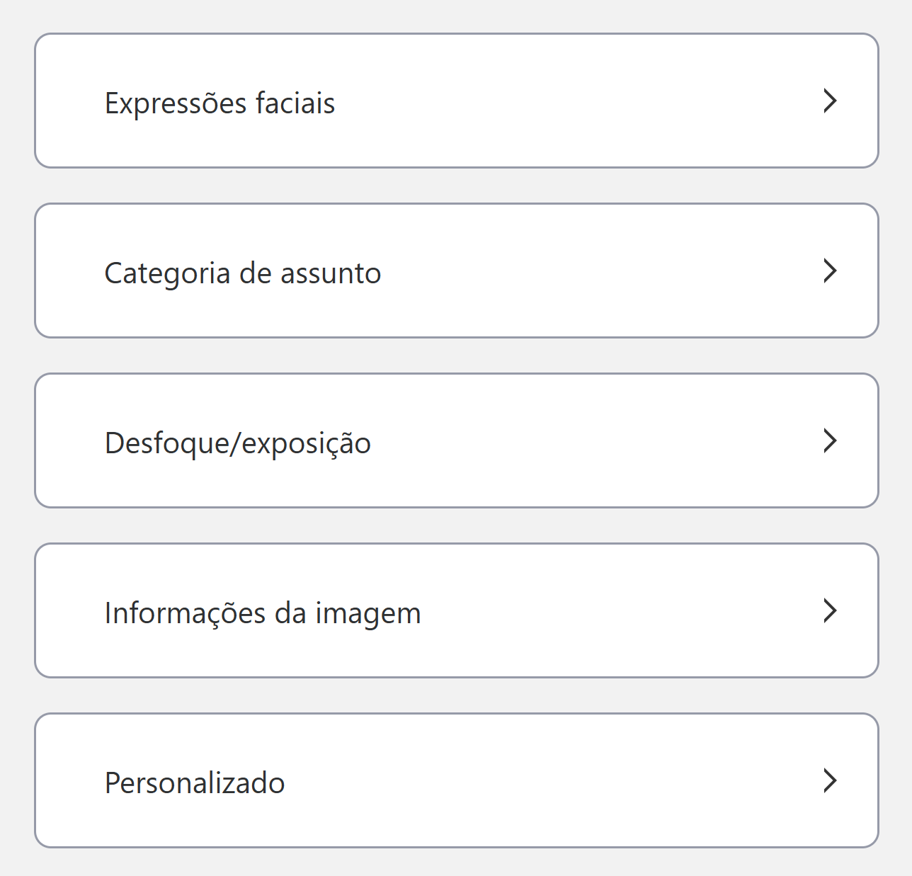
Task: Click the chevron arrow beside Informações da imagem
Action: click(x=830, y=610)
